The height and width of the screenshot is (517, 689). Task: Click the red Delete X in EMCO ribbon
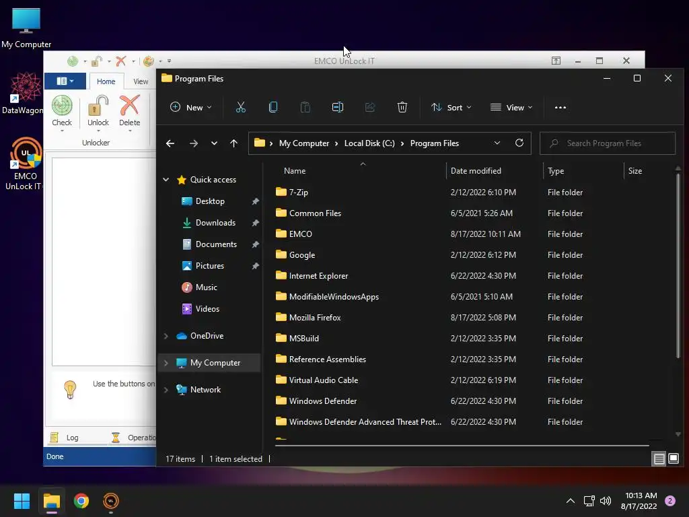129,106
